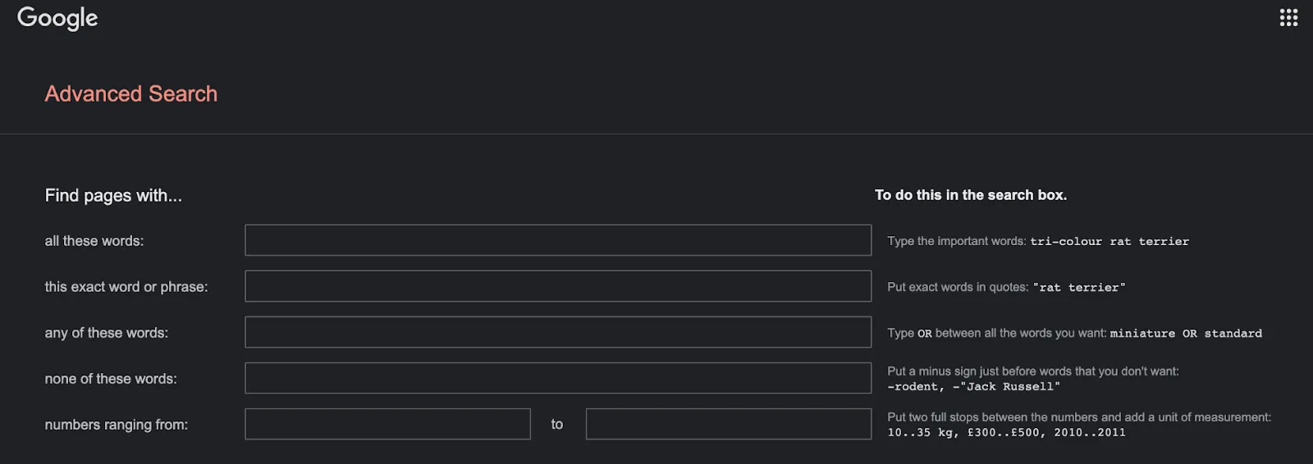Focus the 'all these words' input field
Screen dimensions: 1313x464
(558, 240)
